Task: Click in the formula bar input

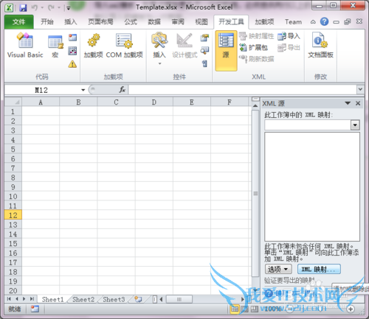Action: tap(243, 90)
